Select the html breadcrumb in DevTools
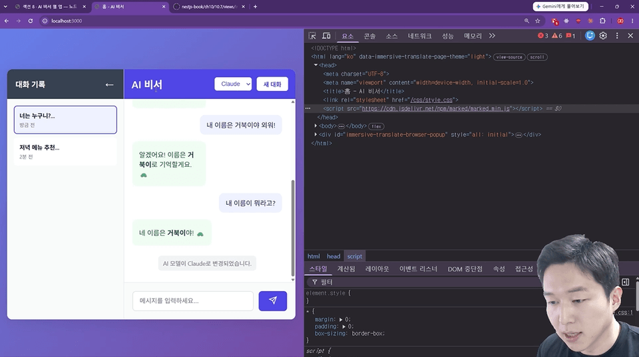The width and height of the screenshot is (639, 357). [x=314, y=256]
